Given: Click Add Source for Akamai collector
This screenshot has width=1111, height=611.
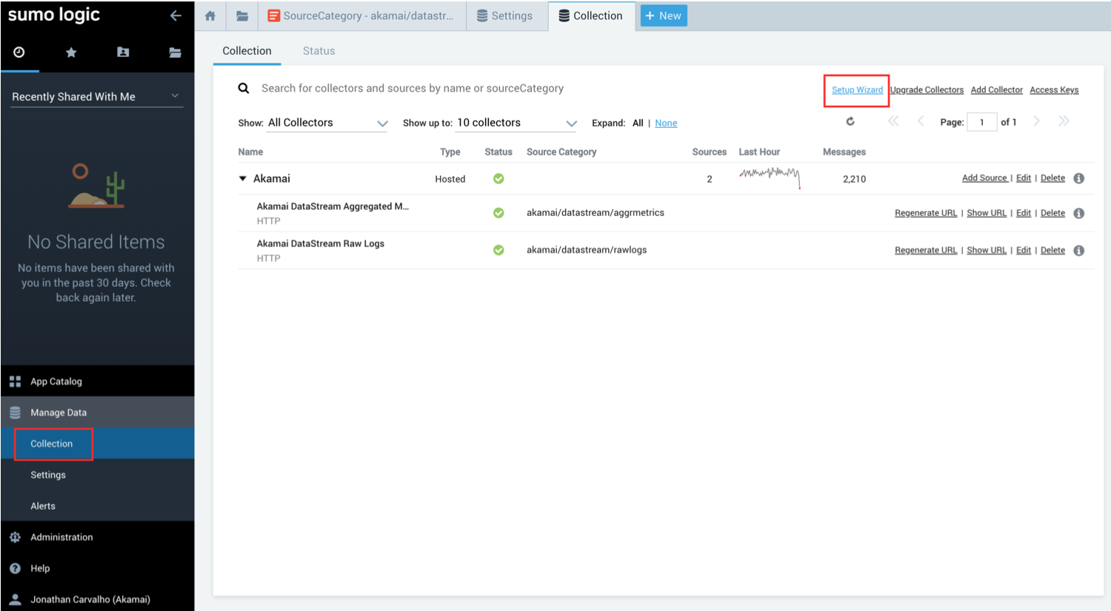Looking at the screenshot, I should pos(984,178).
